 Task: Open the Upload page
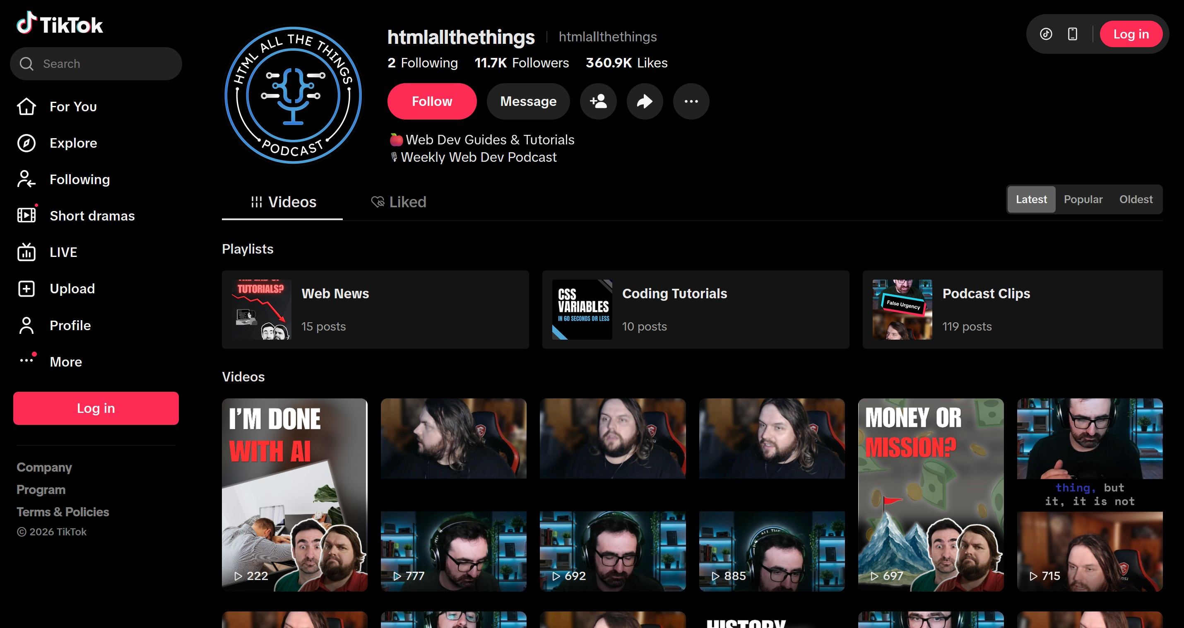[x=72, y=288]
